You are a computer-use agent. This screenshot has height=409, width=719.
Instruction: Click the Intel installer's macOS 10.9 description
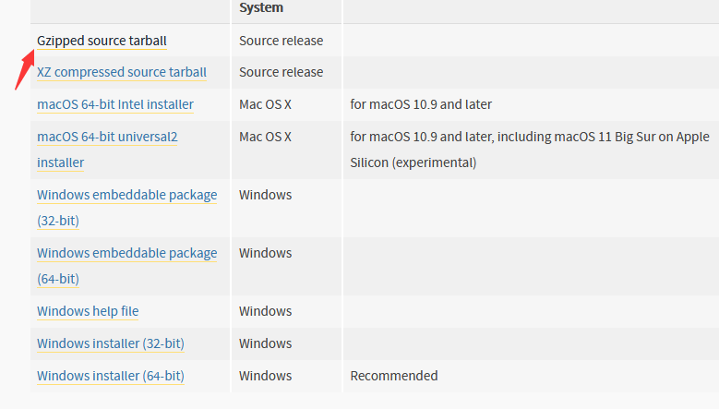coord(421,104)
